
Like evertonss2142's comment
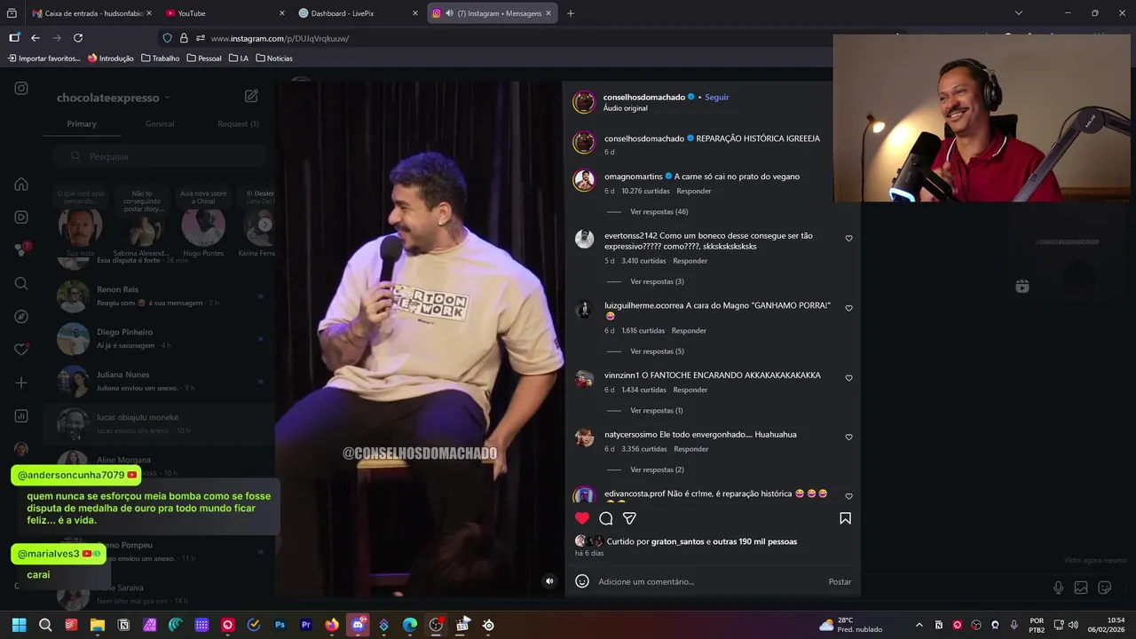[x=848, y=239]
